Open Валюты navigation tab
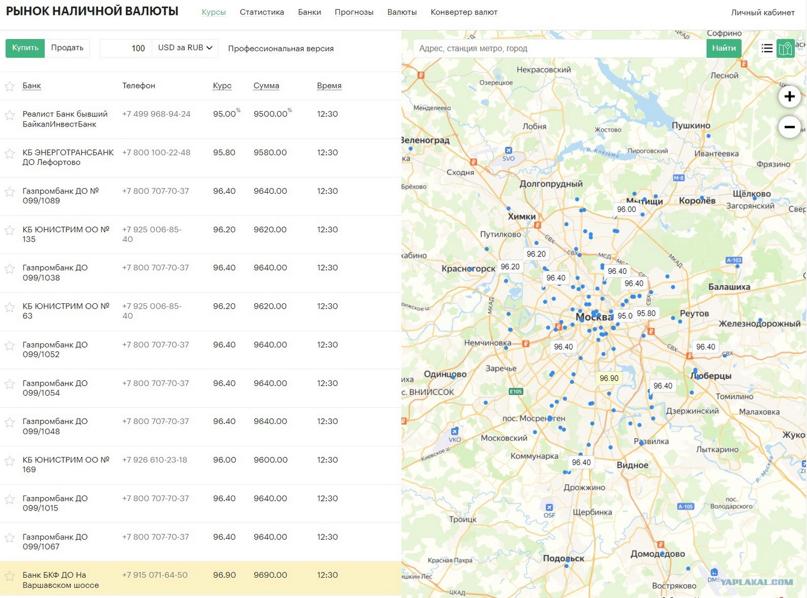 click(402, 12)
